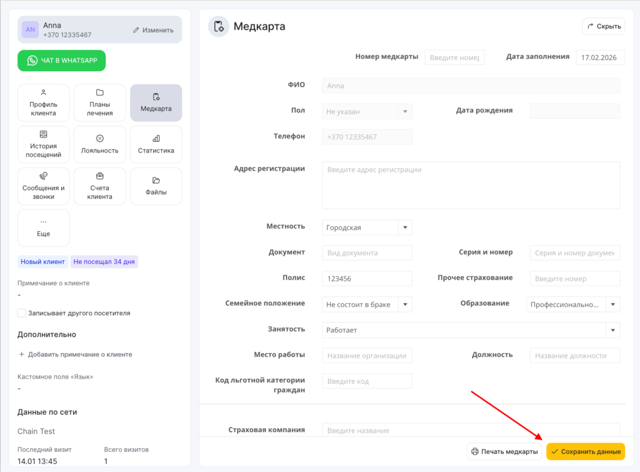Open Планы лечения folder tile
Image resolution: width=640 pixels, height=472 pixels.
pyautogui.click(x=100, y=103)
